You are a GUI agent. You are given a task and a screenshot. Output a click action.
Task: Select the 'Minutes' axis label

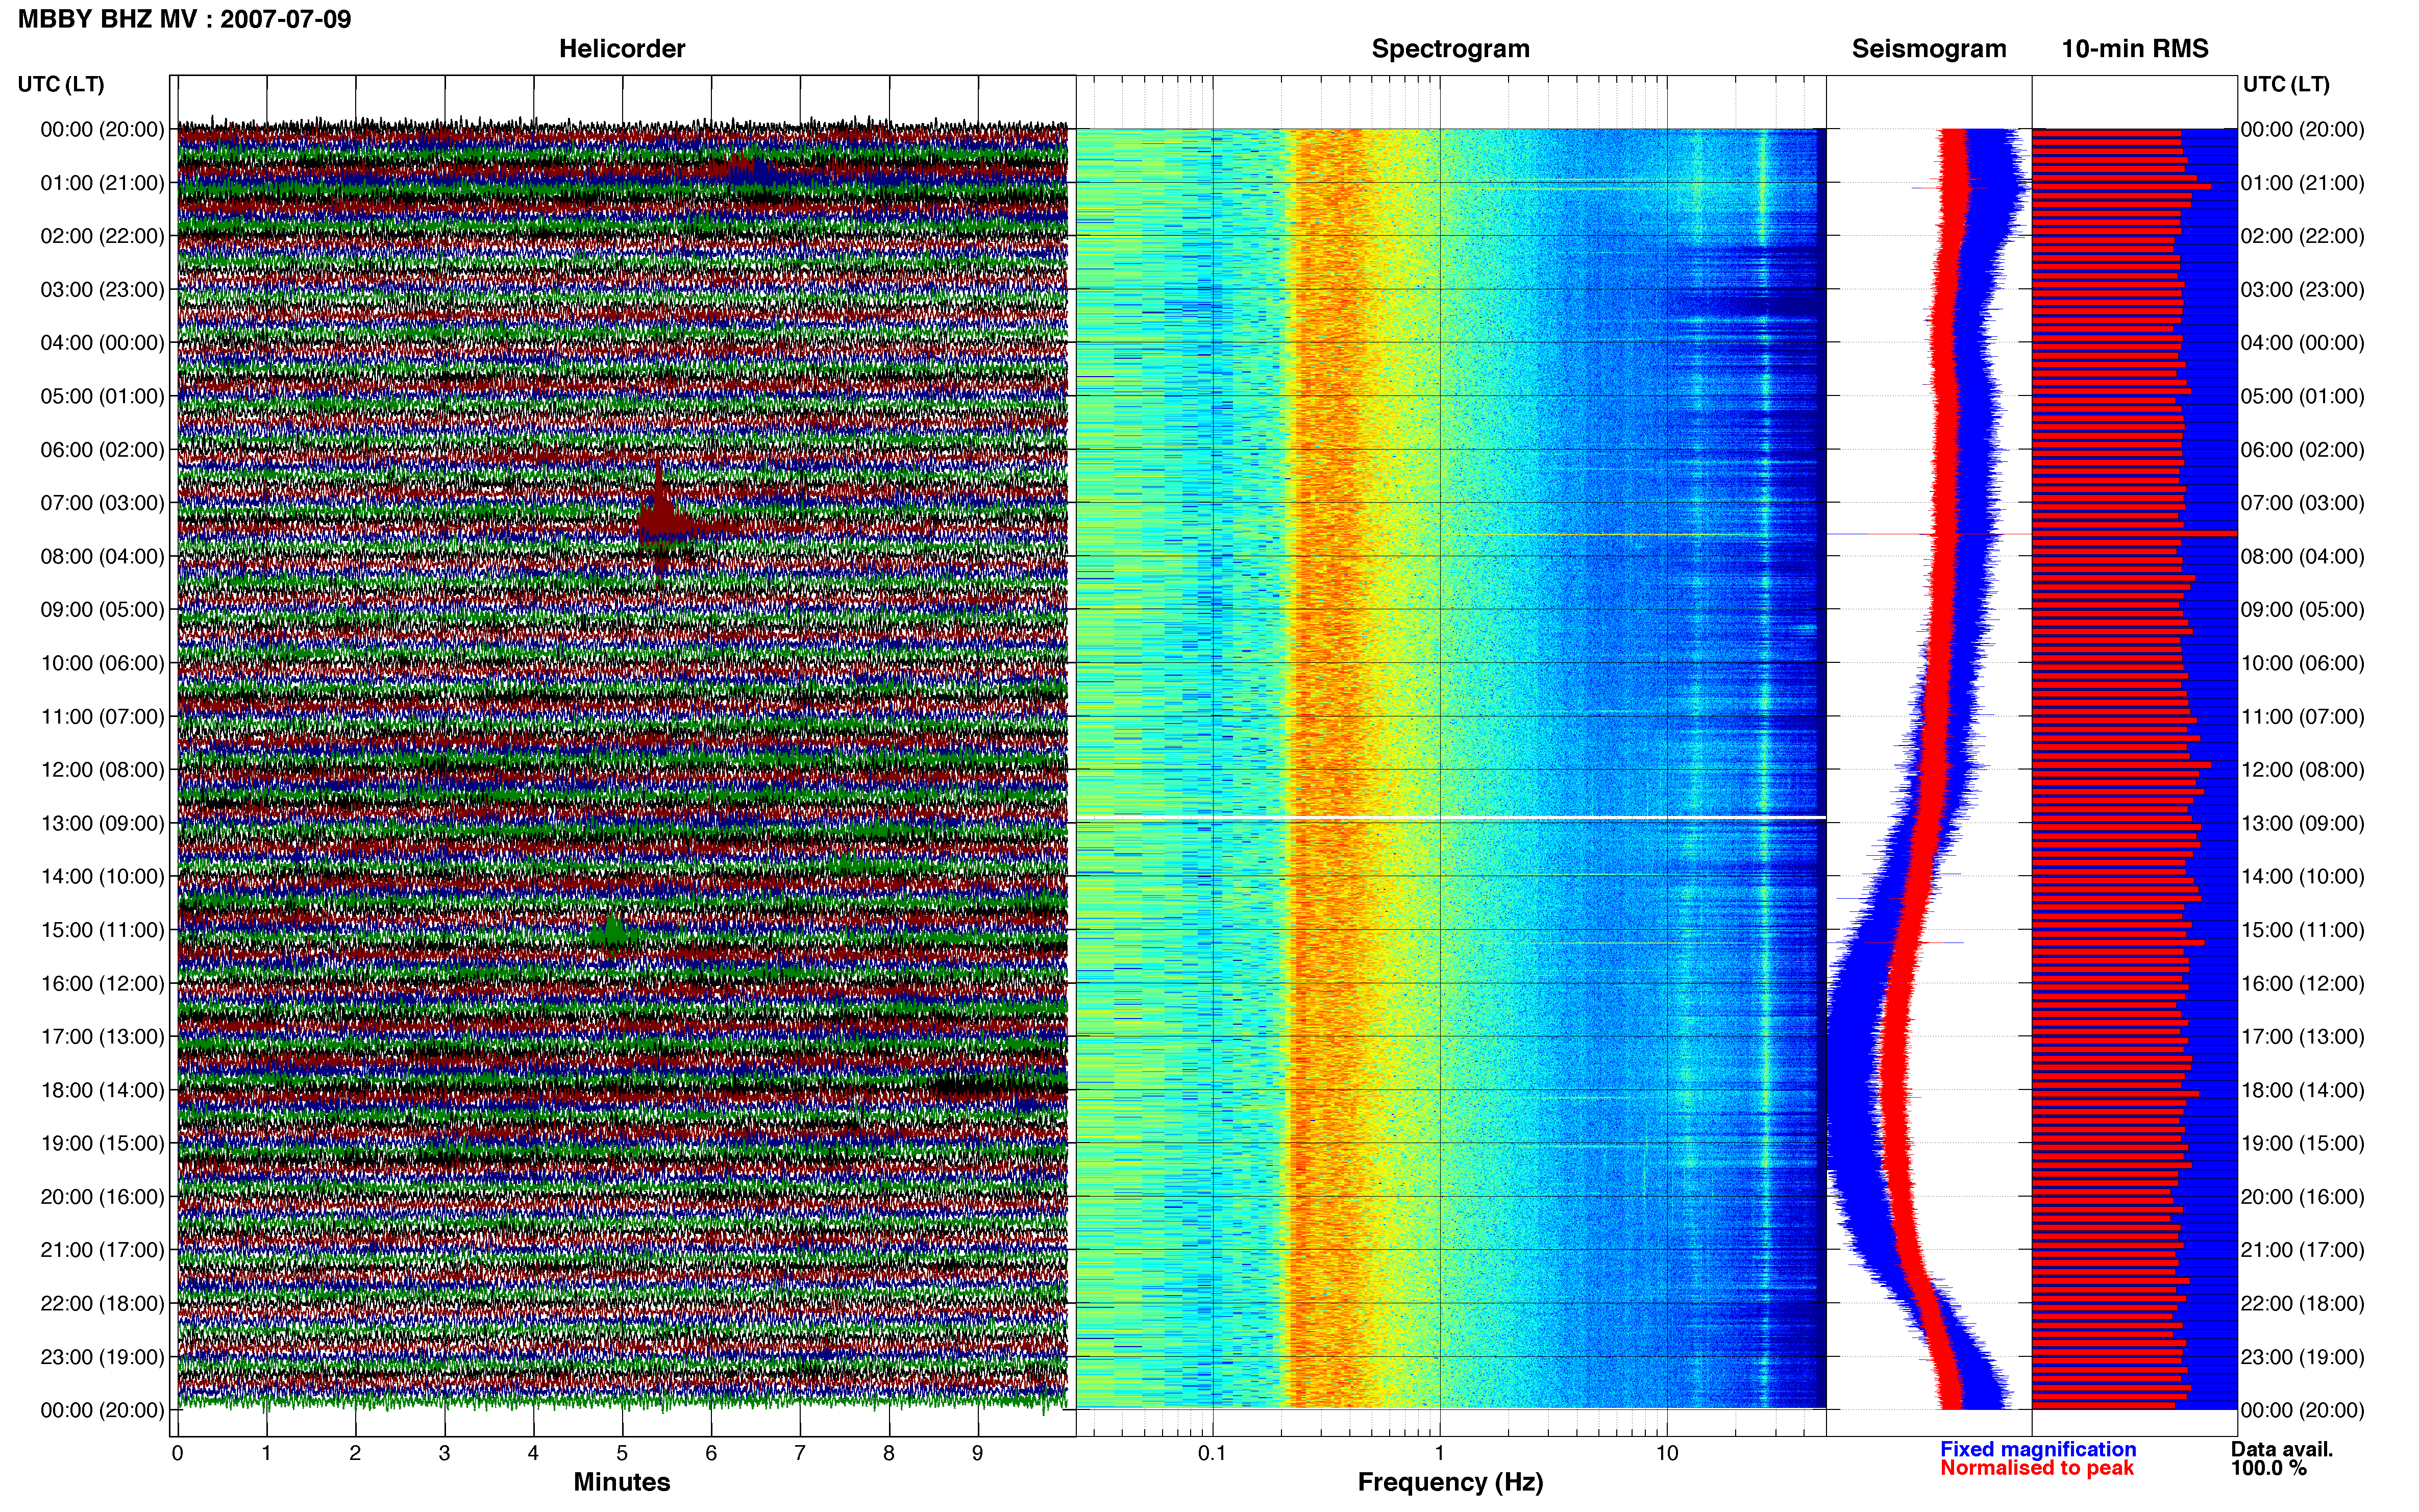point(622,1482)
